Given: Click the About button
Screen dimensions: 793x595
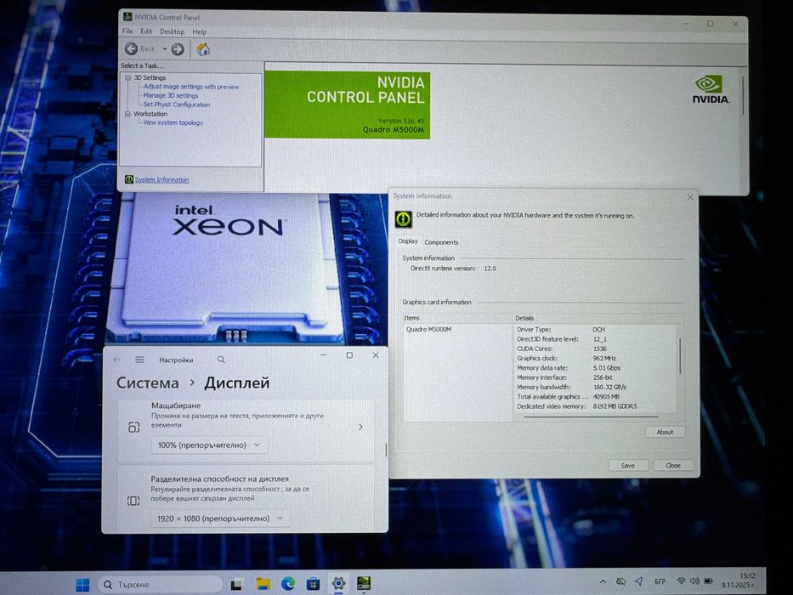Looking at the screenshot, I should [665, 432].
